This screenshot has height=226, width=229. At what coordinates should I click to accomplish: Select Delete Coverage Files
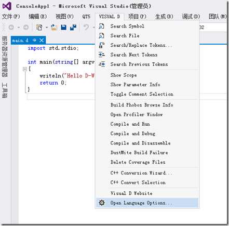tap(147, 162)
